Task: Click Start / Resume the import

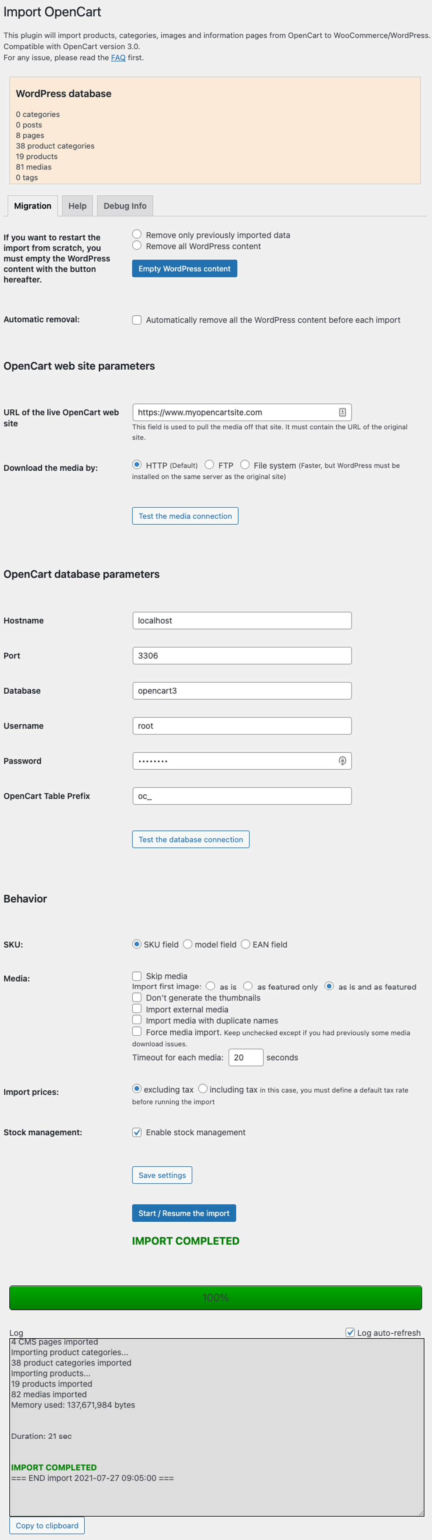Action: pos(183,1213)
